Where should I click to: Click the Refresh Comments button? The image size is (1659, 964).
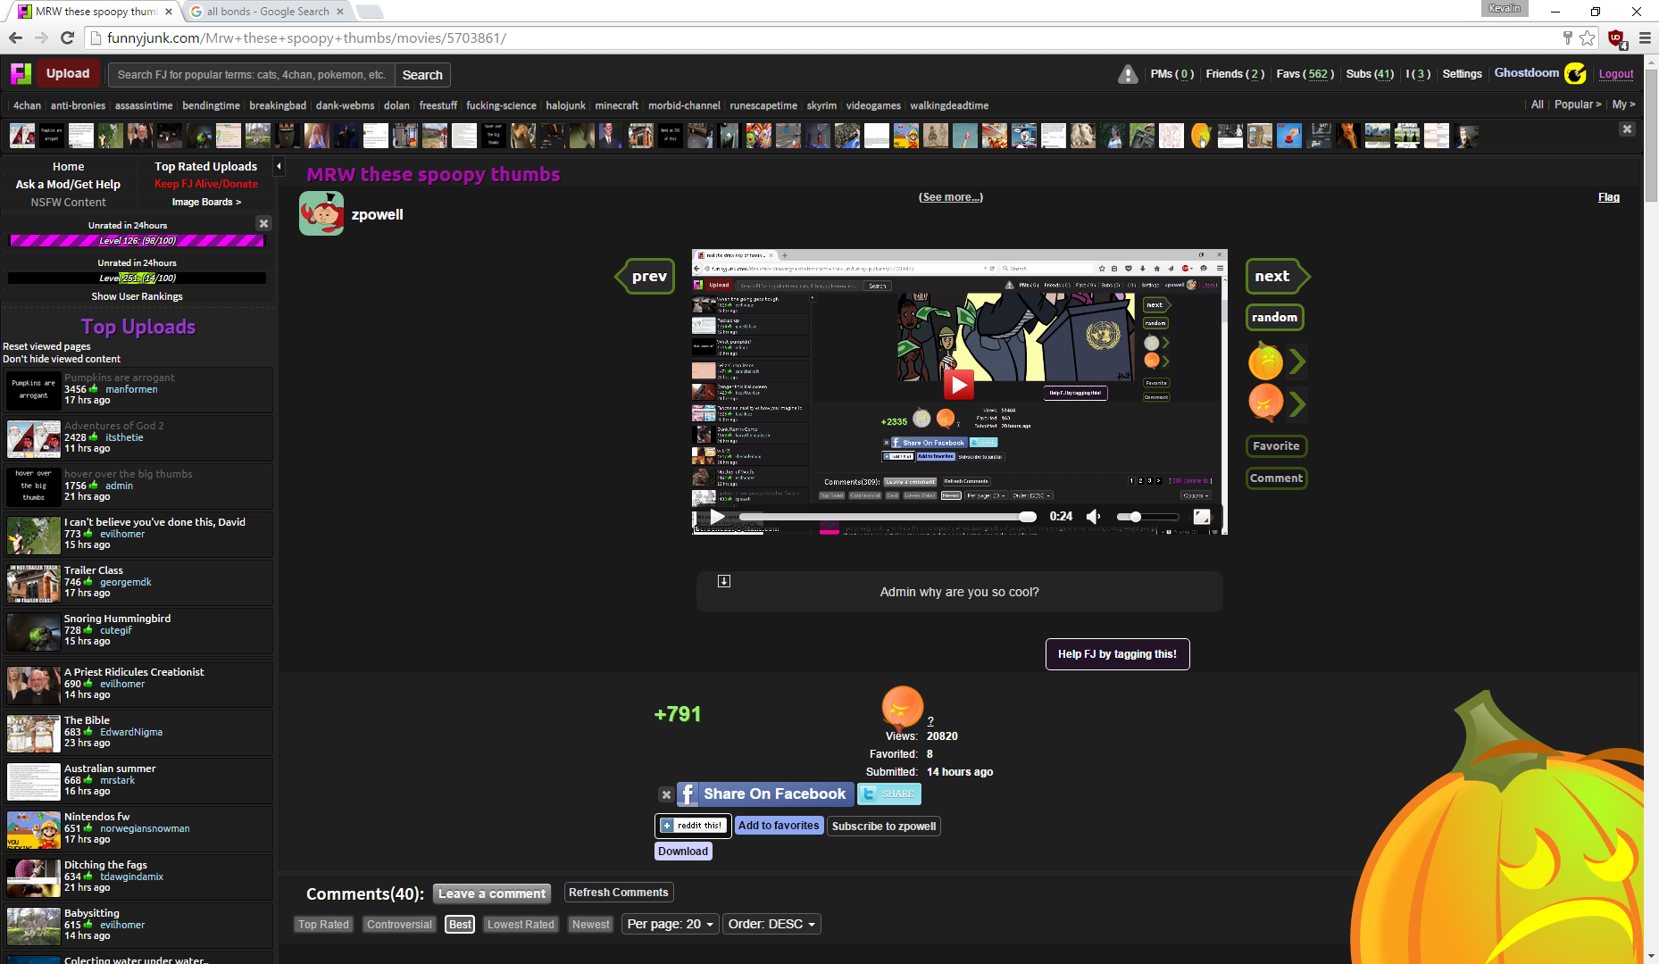(x=618, y=893)
